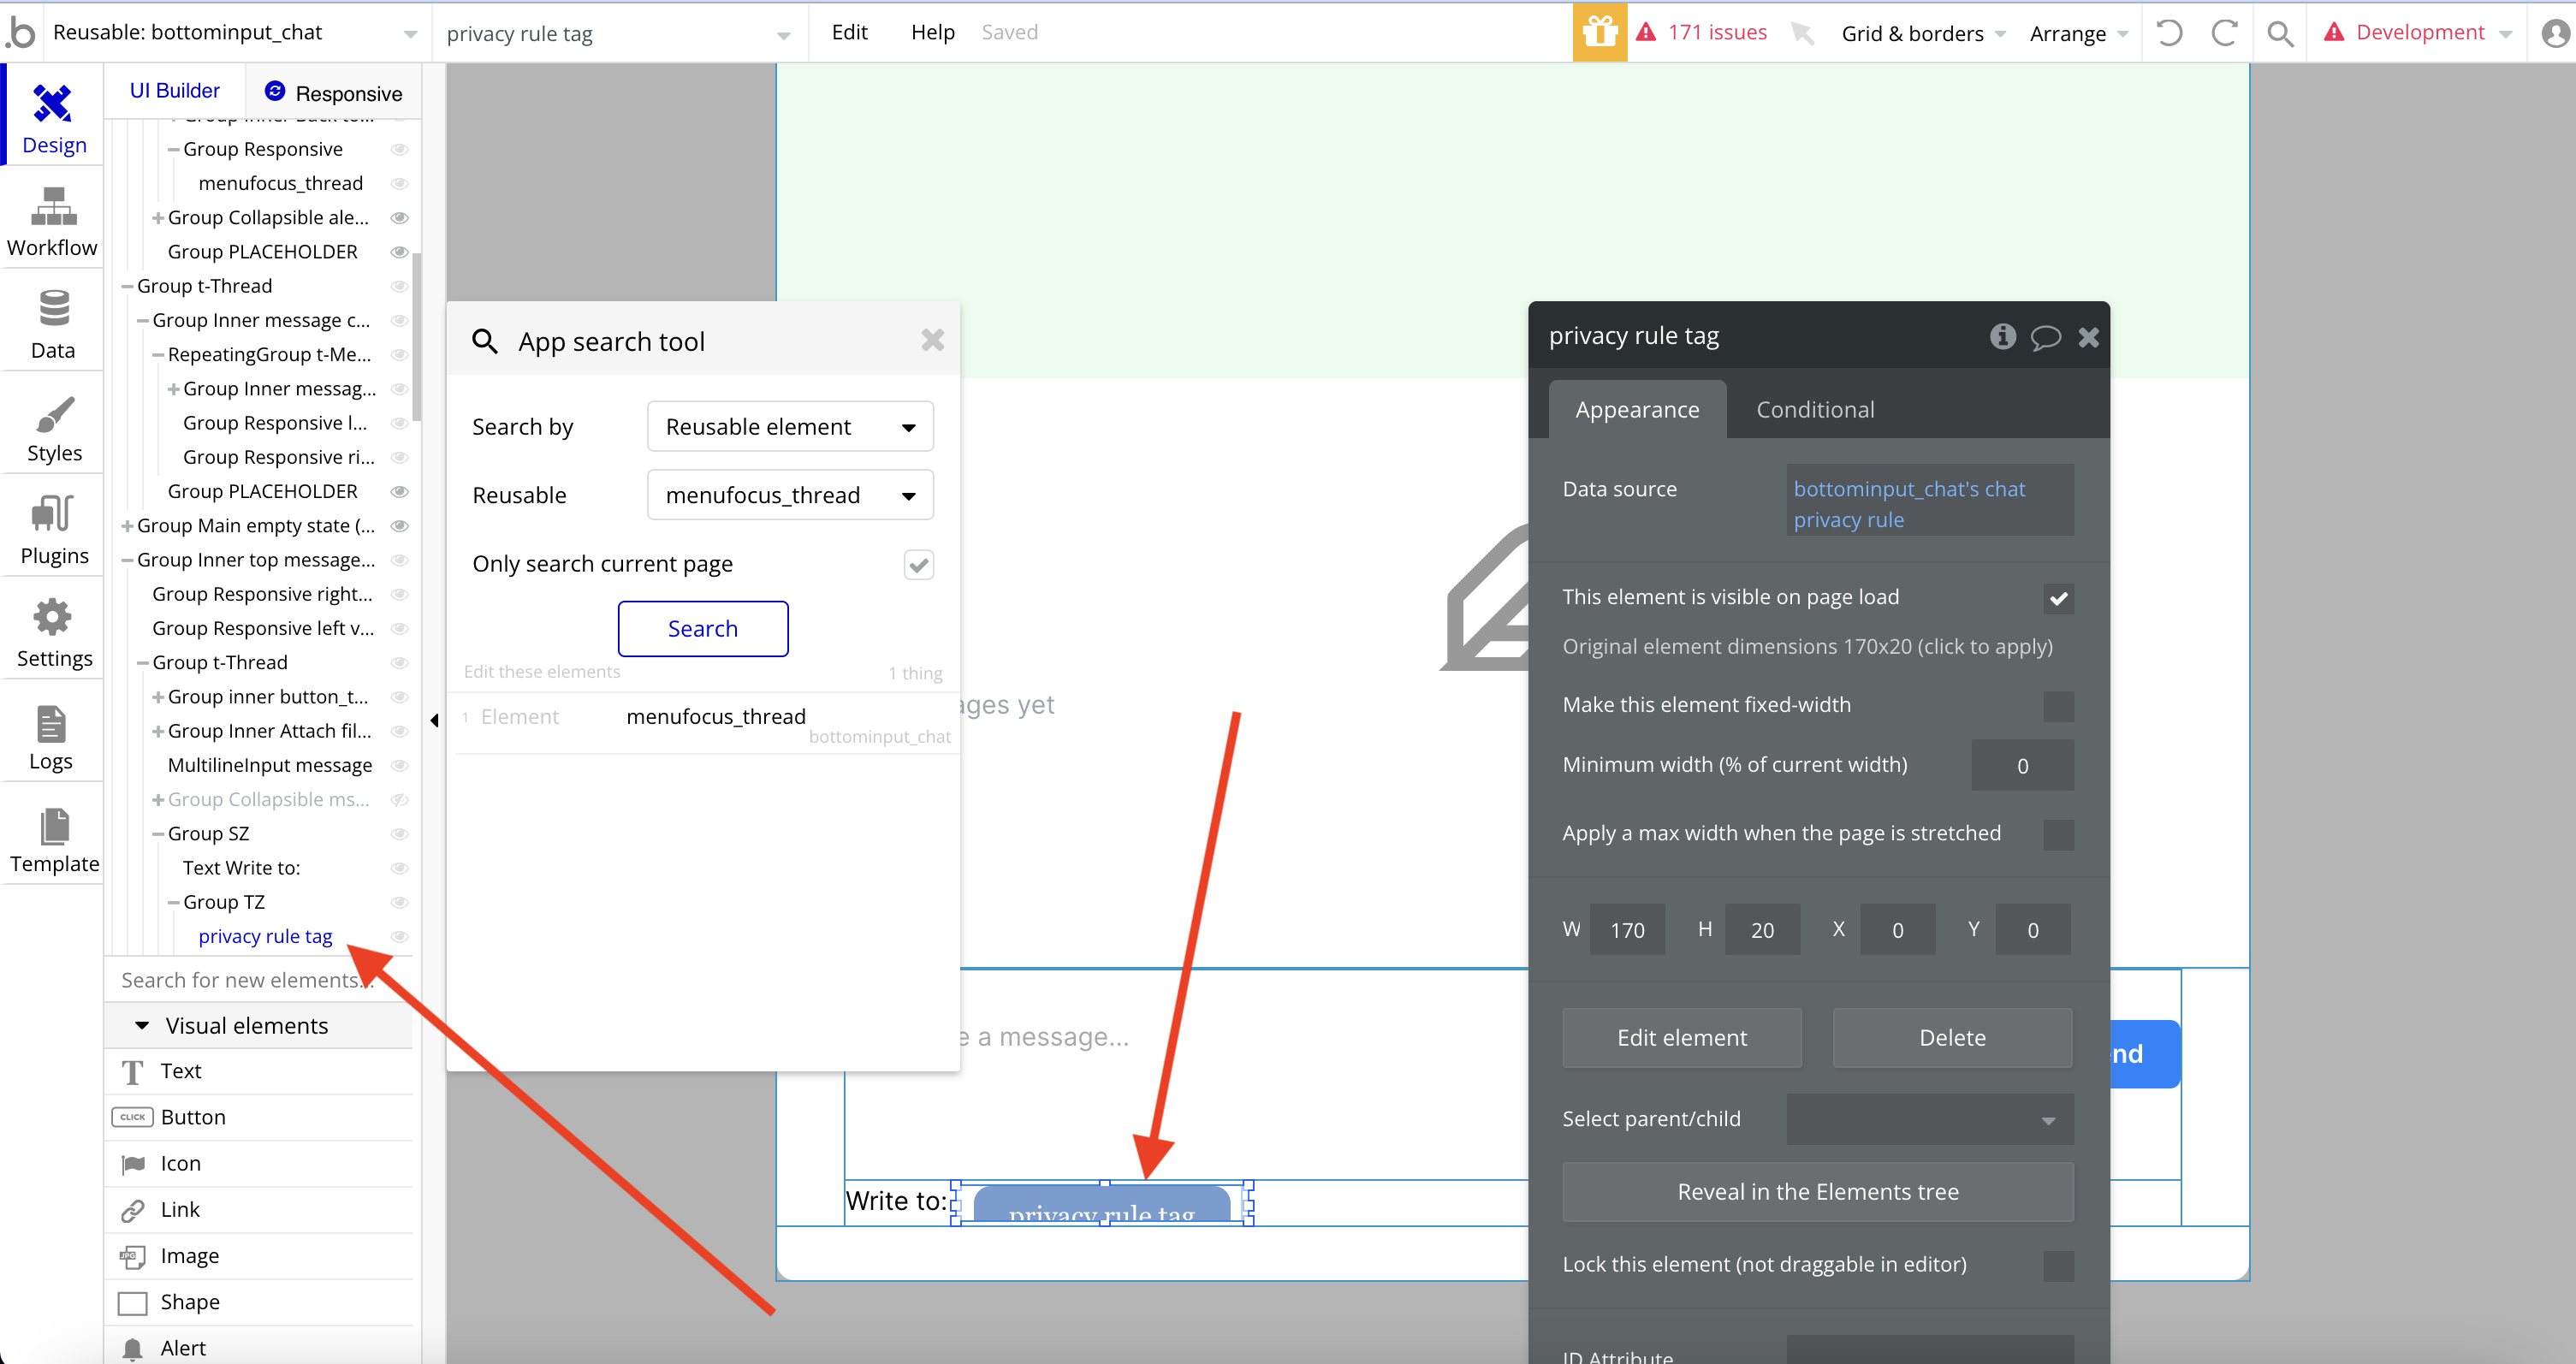Screen dimensions: 2576x1364
Task: Open the Responsive tab
Action: click(334, 92)
